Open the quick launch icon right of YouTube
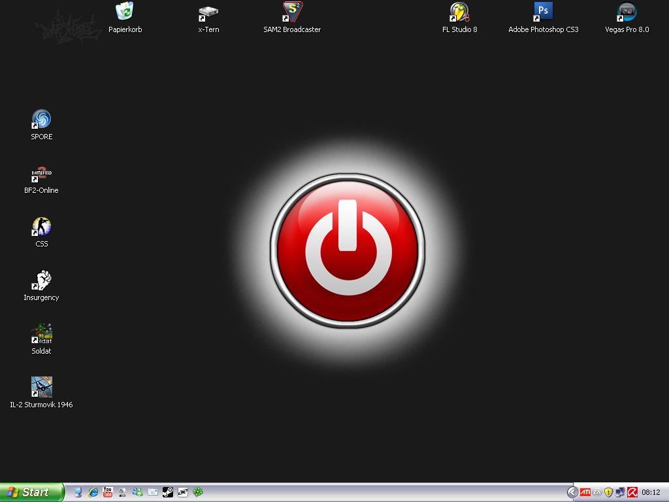 (122, 492)
